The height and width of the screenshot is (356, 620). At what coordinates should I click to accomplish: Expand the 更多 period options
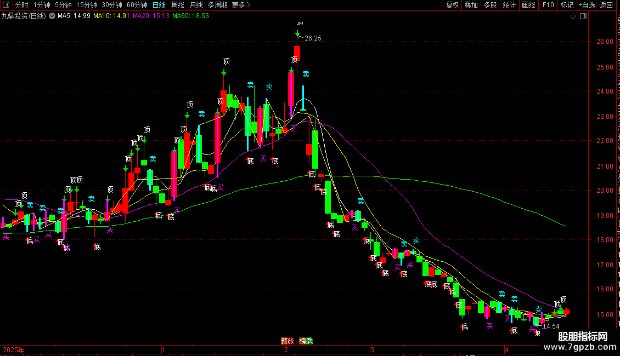pos(241,5)
